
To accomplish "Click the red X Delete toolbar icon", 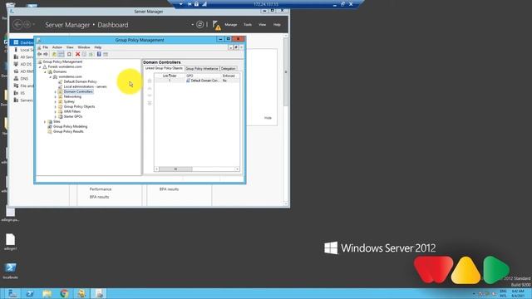I will pos(77,54).
